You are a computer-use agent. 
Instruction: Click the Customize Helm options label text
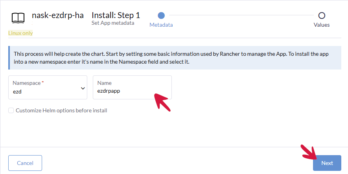pyautogui.click(x=61, y=110)
